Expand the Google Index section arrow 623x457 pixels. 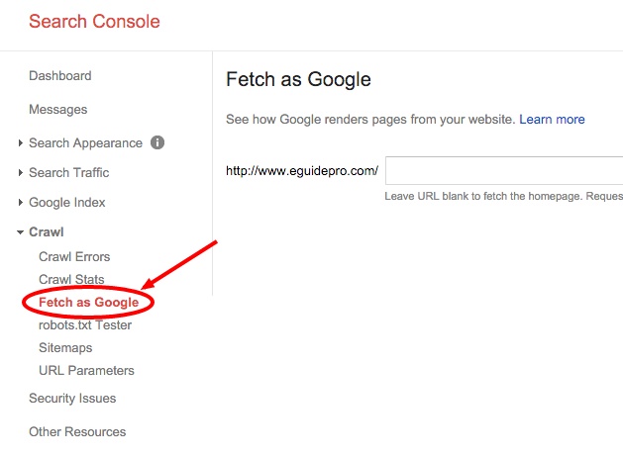click(21, 203)
